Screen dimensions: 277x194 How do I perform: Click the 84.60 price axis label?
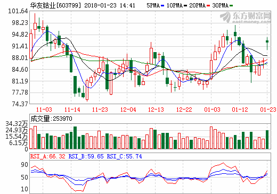click(x=20, y=70)
